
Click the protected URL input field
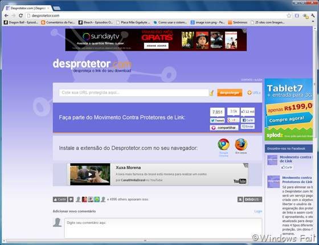tap(134, 92)
